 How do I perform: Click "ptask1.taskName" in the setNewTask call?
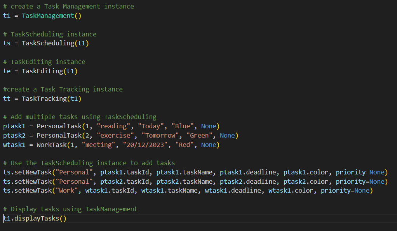185,172
